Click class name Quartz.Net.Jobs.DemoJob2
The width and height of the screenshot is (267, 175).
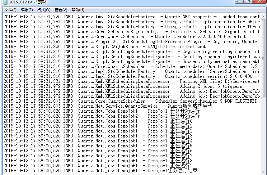108,116
